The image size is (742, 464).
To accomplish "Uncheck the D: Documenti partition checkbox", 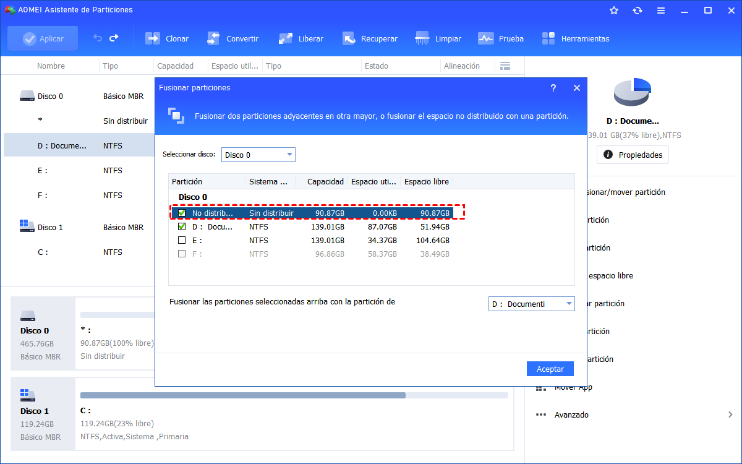I will 182,226.
